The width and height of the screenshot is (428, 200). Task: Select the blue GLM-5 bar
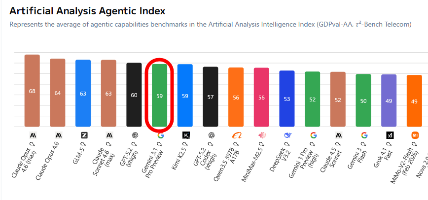click(x=83, y=93)
